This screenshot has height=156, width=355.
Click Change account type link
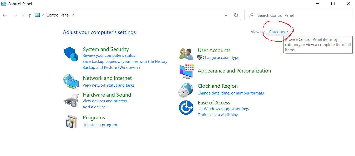point(221,58)
